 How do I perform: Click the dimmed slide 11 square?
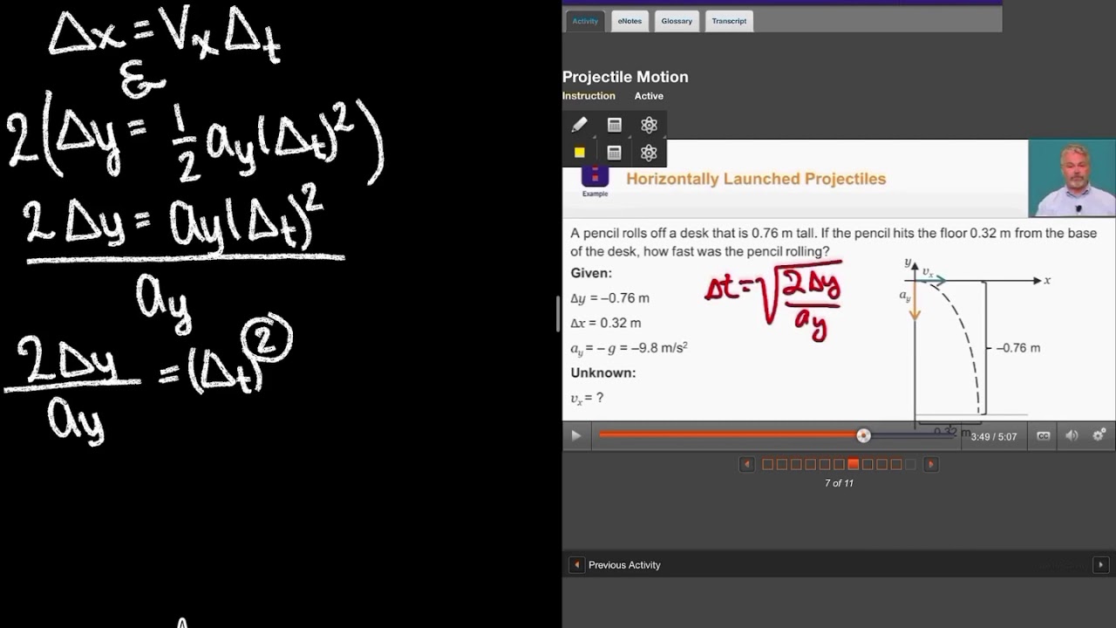(x=910, y=465)
